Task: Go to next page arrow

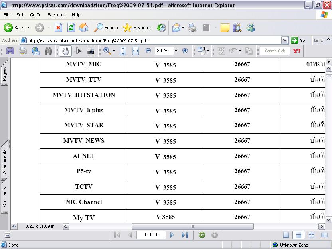Action: 172,235
